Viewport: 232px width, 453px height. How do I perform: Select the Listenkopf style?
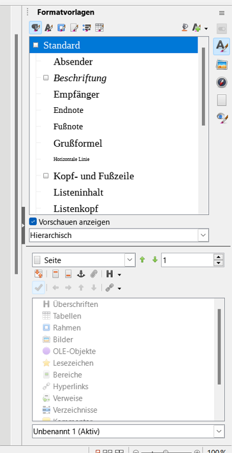pyautogui.click(x=76, y=209)
